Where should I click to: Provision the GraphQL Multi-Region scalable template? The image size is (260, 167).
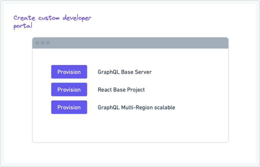pyautogui.click(x=69, y=107)
